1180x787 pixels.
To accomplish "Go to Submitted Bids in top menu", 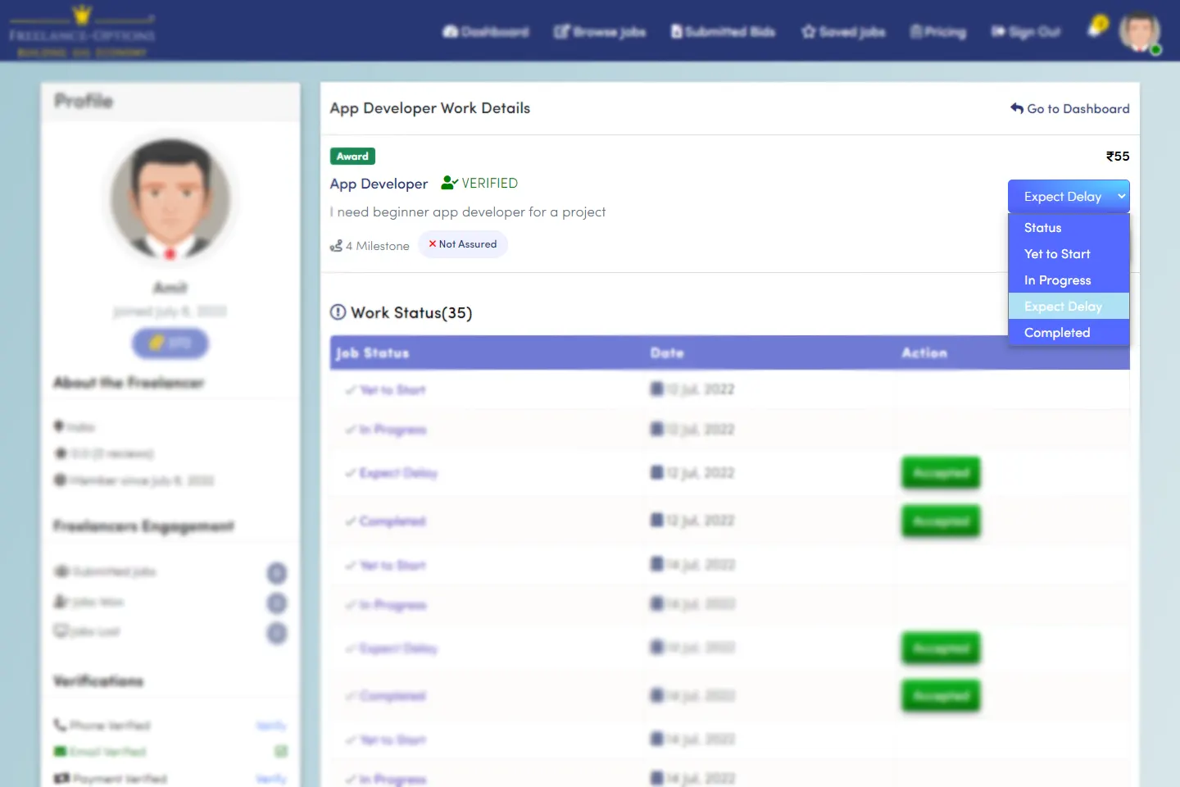I will point(723,32).
